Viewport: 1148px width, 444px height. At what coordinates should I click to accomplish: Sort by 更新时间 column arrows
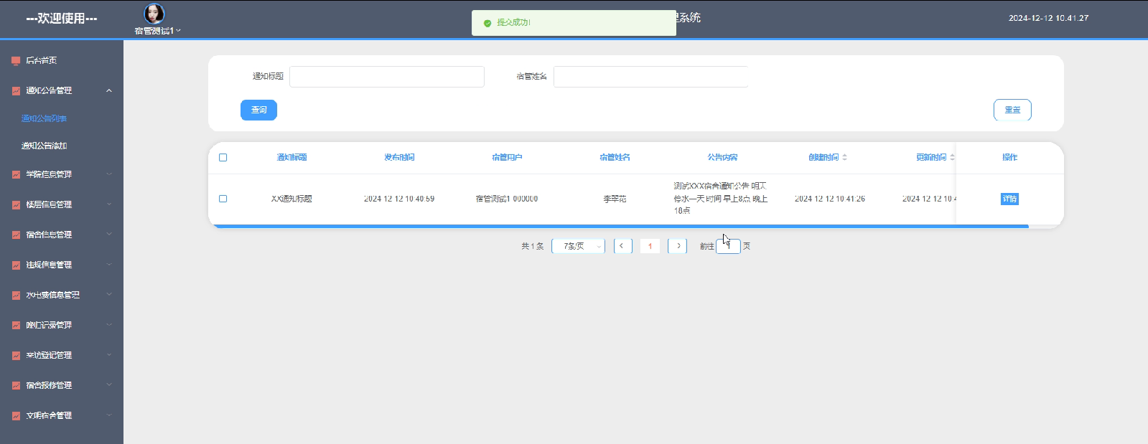click(952, 157)
